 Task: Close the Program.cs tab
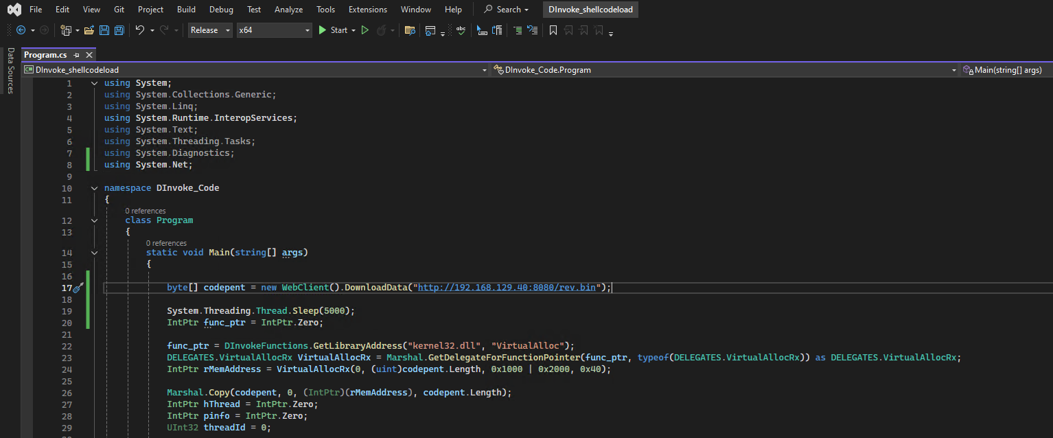pos(89,55)
